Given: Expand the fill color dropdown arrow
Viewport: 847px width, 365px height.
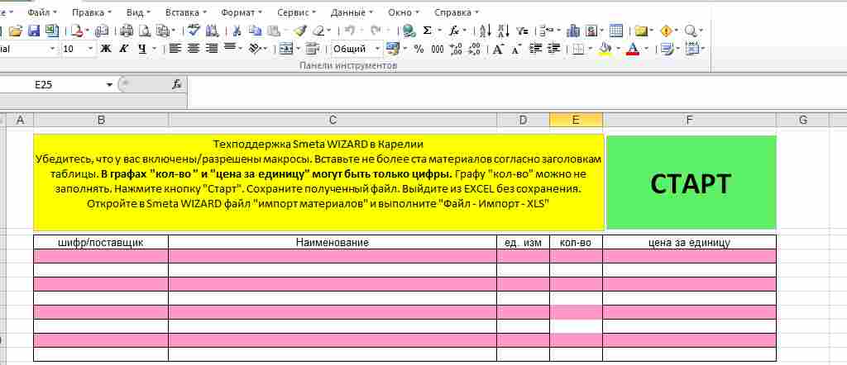Looking at the screenshot, I should pyautogui.click(x=617, y=49).
